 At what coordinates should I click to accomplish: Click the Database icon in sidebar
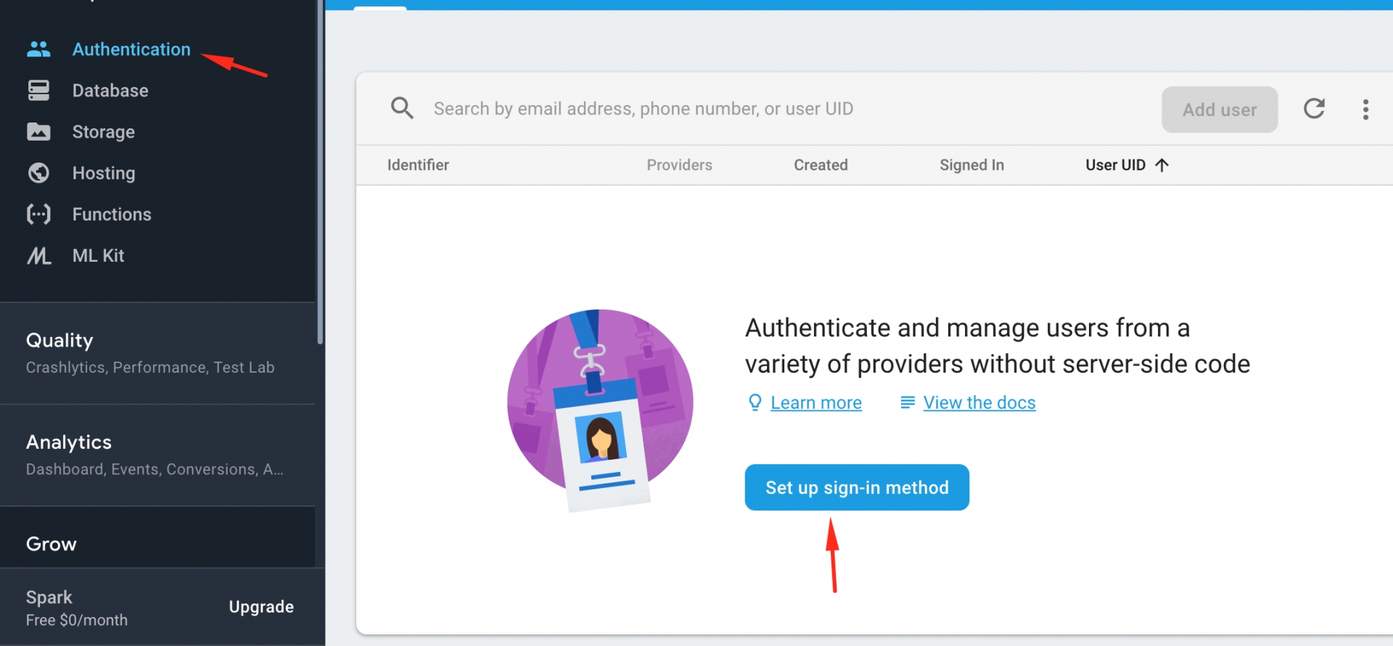(38, 91)
